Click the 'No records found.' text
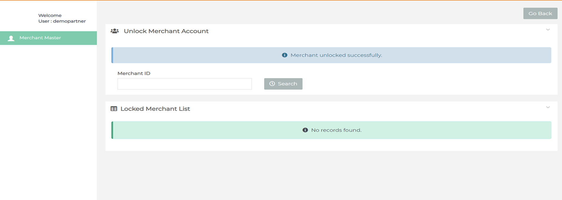This screenshot has height=200, width=562. (x=336, y=130)
